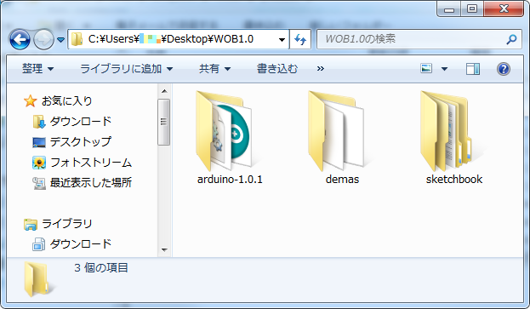Click the search magnifier icon
Screen dimensions: 530x309
[x=512, y=39]
